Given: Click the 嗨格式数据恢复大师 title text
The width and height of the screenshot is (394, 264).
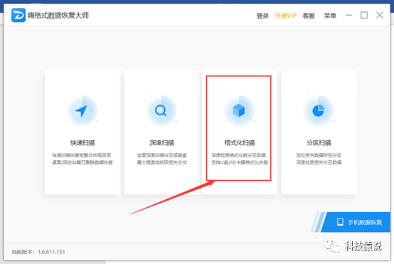Looking at the screenshot, I should click(x=58, y=16).
